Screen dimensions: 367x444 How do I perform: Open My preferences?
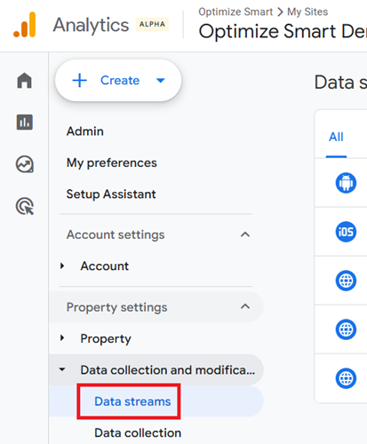112,163
